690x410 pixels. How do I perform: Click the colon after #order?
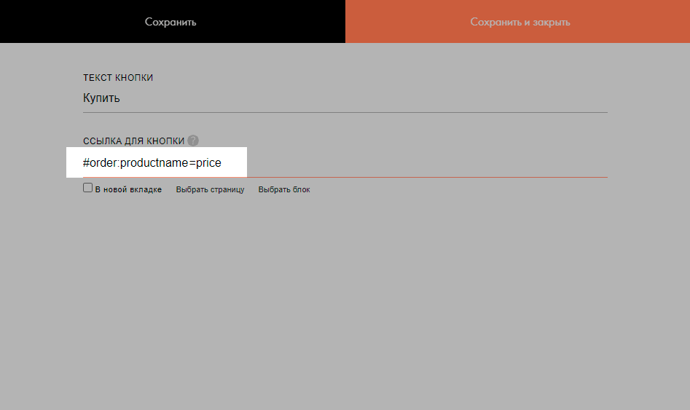pyautogui.click(x=118, y=163)
